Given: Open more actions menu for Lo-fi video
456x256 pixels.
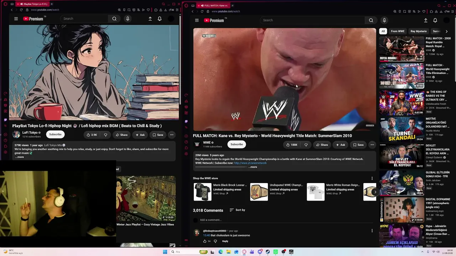Looking at the screenshot, I should pyautogui.click(x=171, y=135).
